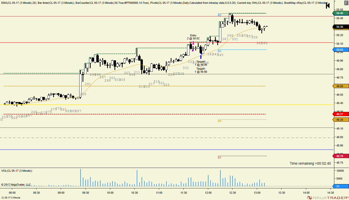Click the gold 49.60 price marker
Image resolution: width=349 pixels, height=200 pixels.
pyautogui.click(x=341, y=86)
